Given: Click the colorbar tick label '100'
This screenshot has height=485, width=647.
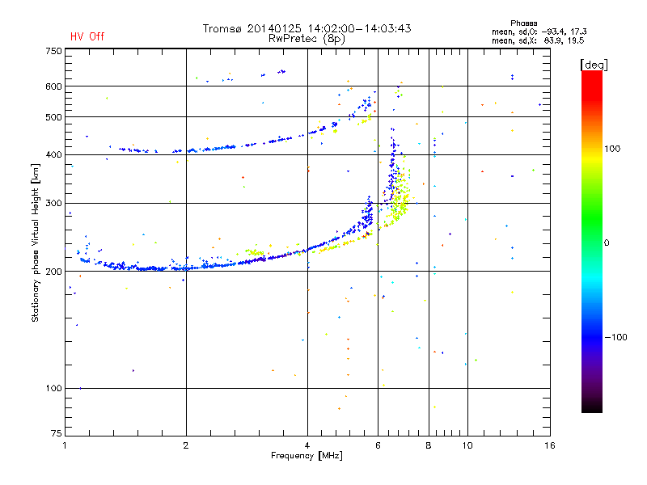Looking at the screenshot, I should [612, 149].
